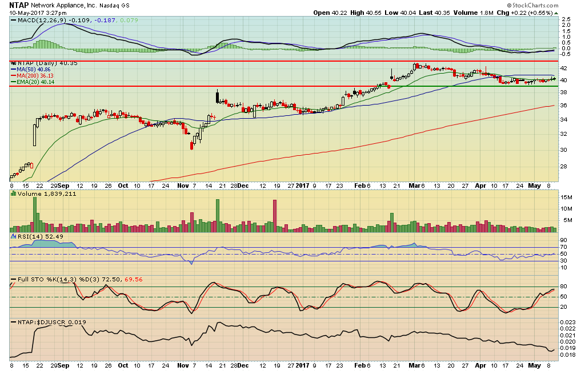The width and height of the screenshot is (585, 371).
Task: Click the "70" RSI axis label
Action: (564, 247)
